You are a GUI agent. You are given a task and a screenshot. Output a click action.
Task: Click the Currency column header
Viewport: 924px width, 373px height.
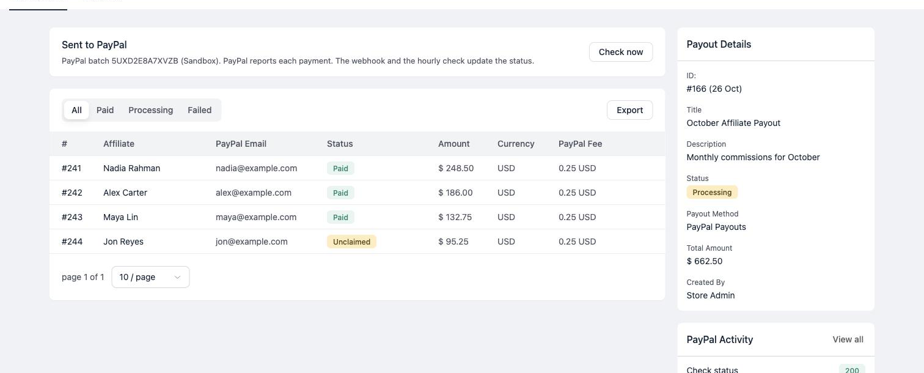click(516, 144)
